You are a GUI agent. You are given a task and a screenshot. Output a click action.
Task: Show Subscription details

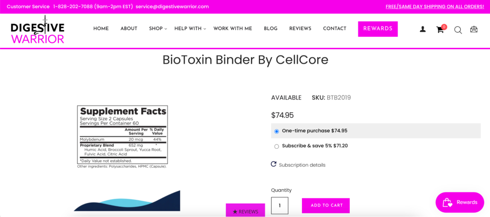(x=302, y=165)
